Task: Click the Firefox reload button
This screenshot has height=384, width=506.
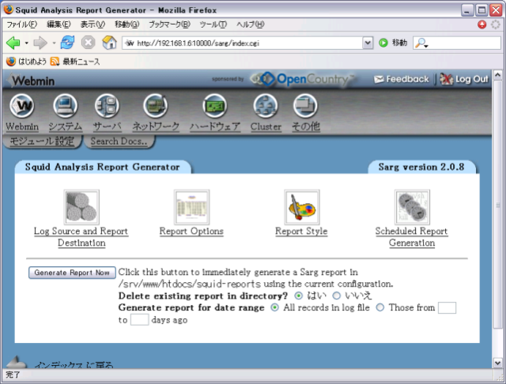Action: point(68,43)
